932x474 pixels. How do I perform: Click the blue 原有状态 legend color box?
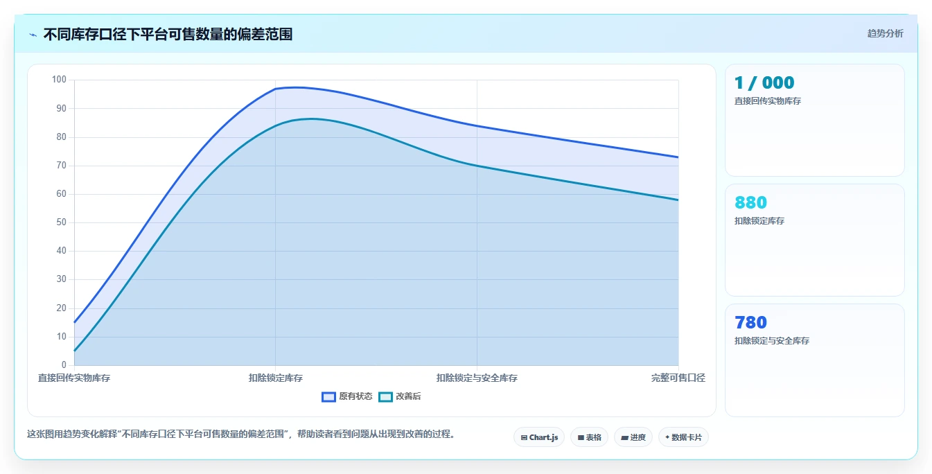tap(329, 396)
